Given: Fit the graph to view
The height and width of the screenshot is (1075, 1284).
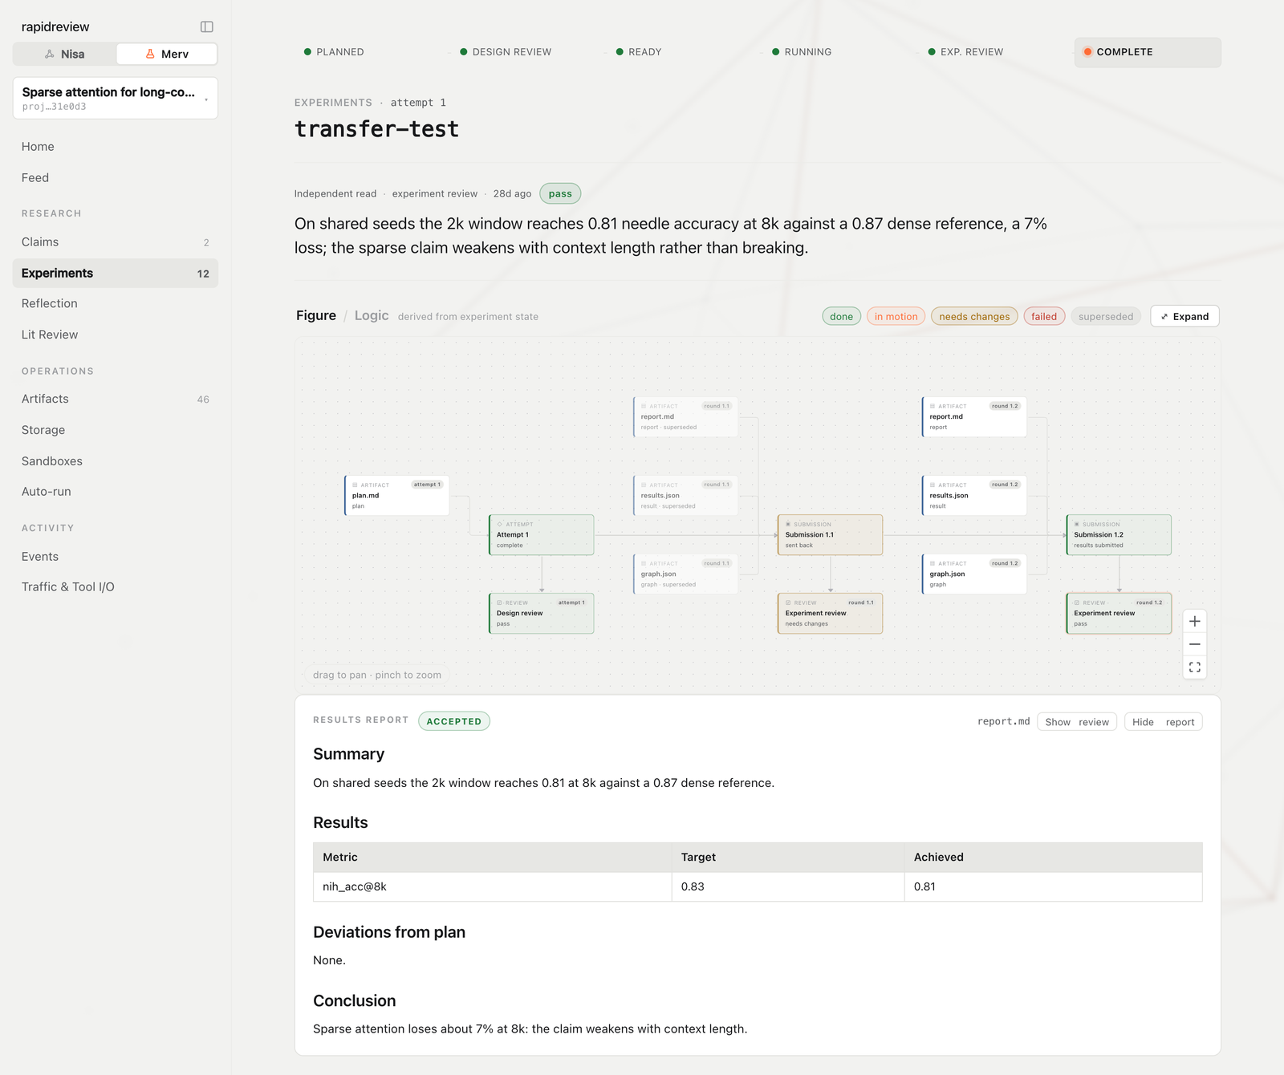Looking at the screenshot, I should point(1195,667).
